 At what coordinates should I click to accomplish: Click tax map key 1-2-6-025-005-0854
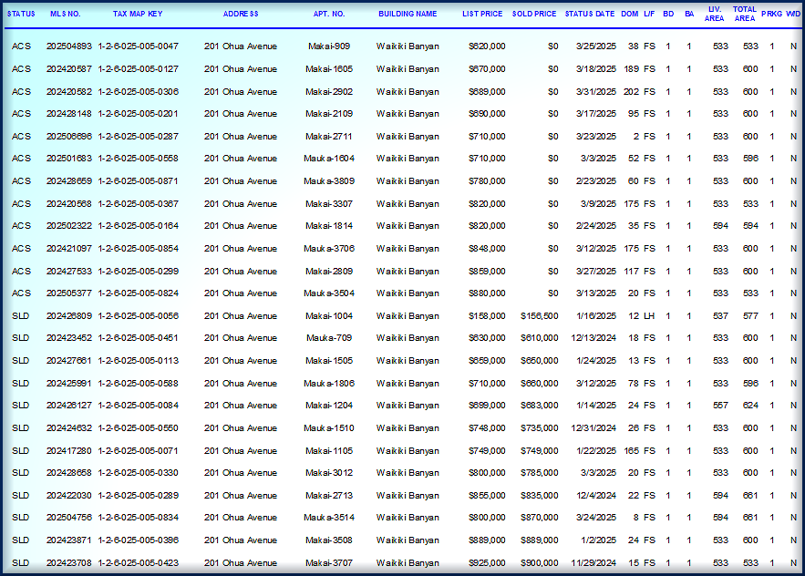point(138,248)
